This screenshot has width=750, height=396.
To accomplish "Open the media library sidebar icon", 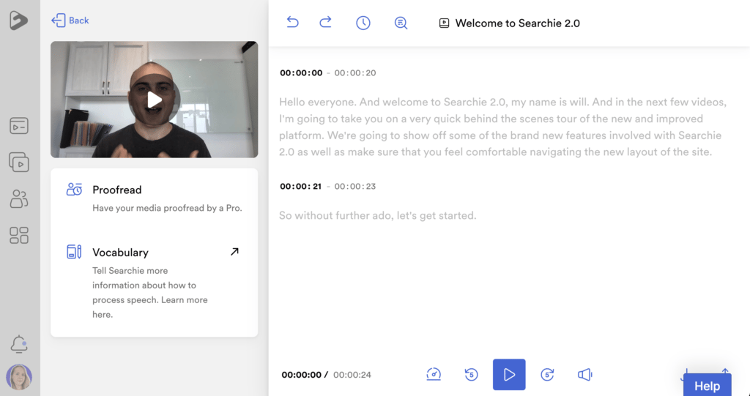I will (19, 126).
